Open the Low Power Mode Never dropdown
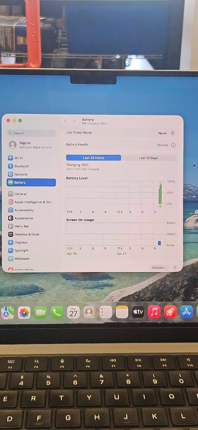 [x=166, y=133]
